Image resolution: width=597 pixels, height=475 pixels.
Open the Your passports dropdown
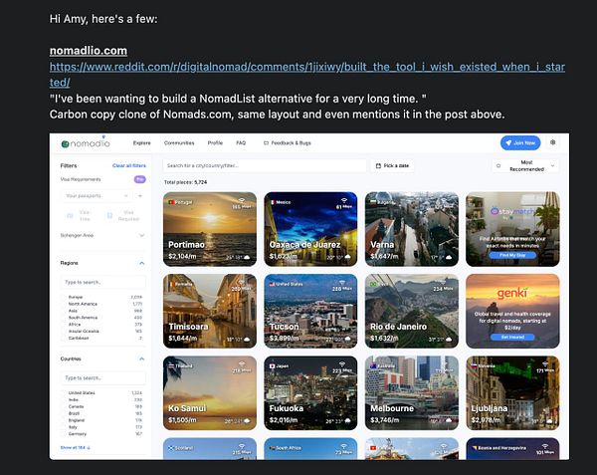(x=97, y=196)
